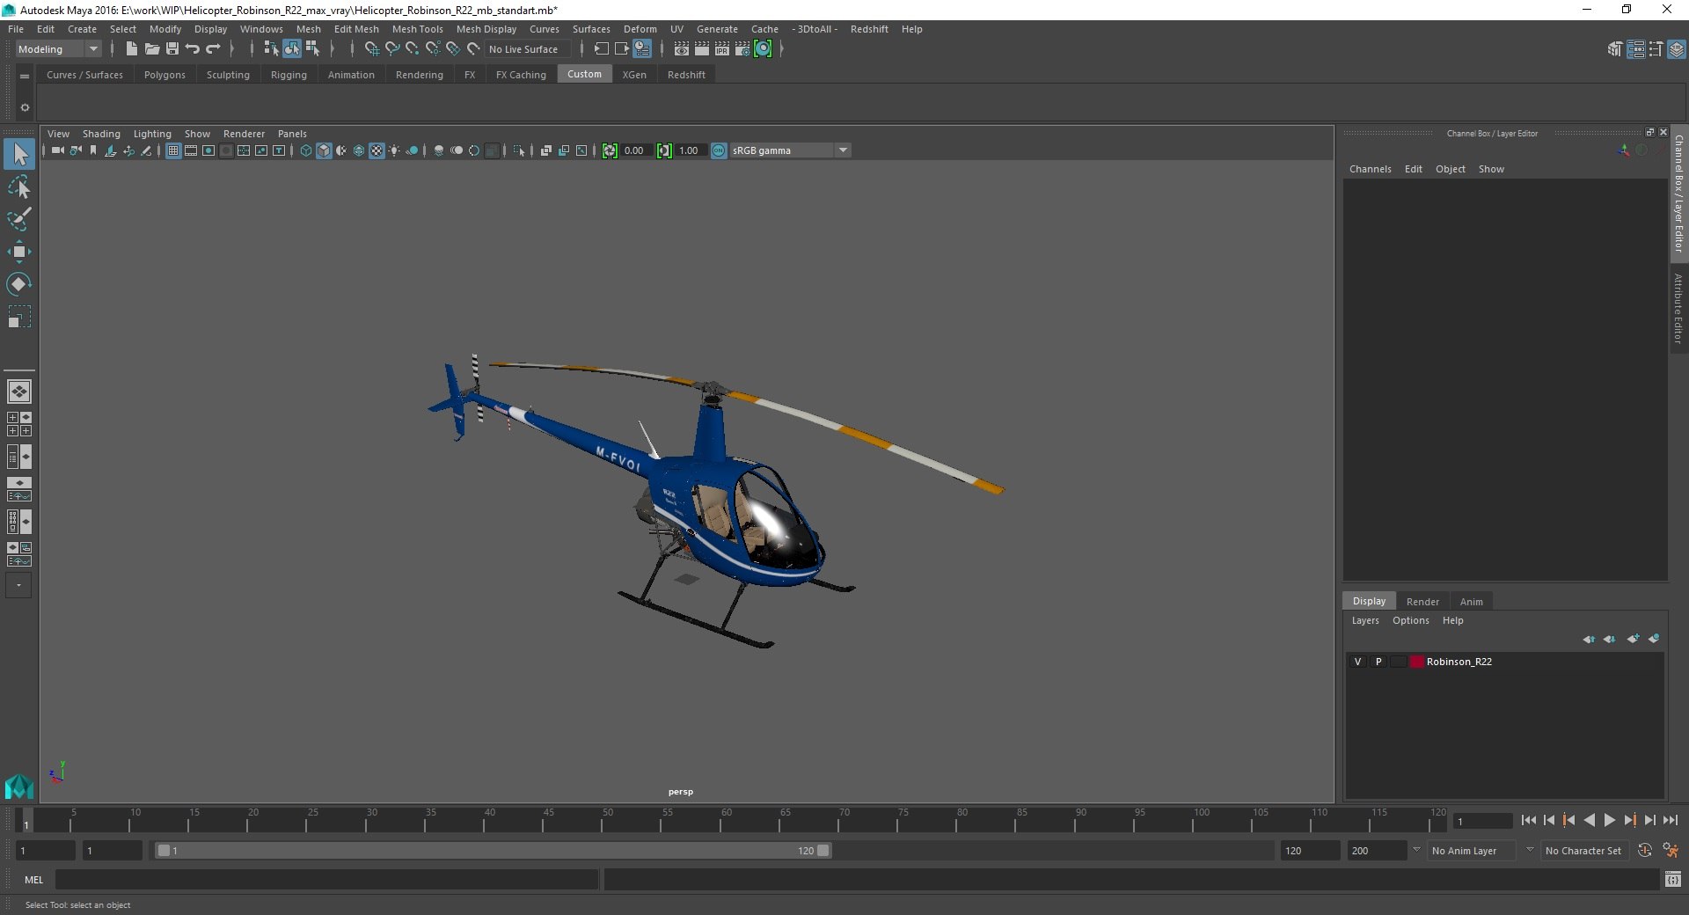Open the shelf tab list menu button
The image size is (1689, 915).
[25, 77]
